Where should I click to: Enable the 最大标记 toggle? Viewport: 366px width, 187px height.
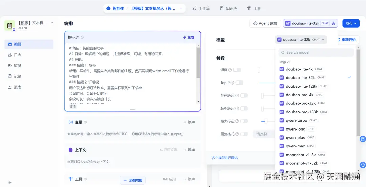coord(244,121)
